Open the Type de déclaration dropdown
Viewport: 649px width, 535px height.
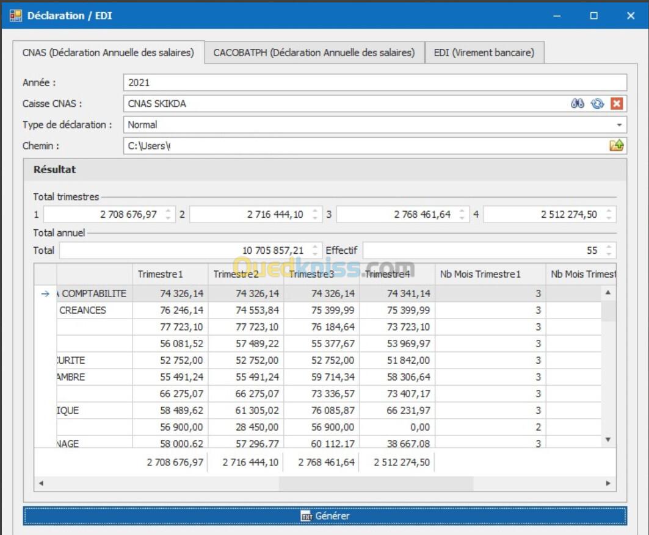coord(620,125)
